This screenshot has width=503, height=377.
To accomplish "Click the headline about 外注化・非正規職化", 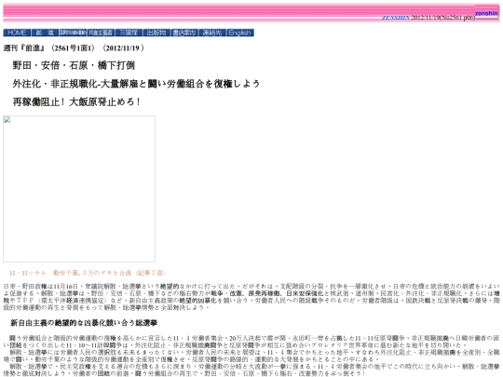I will tap(136, 84).
